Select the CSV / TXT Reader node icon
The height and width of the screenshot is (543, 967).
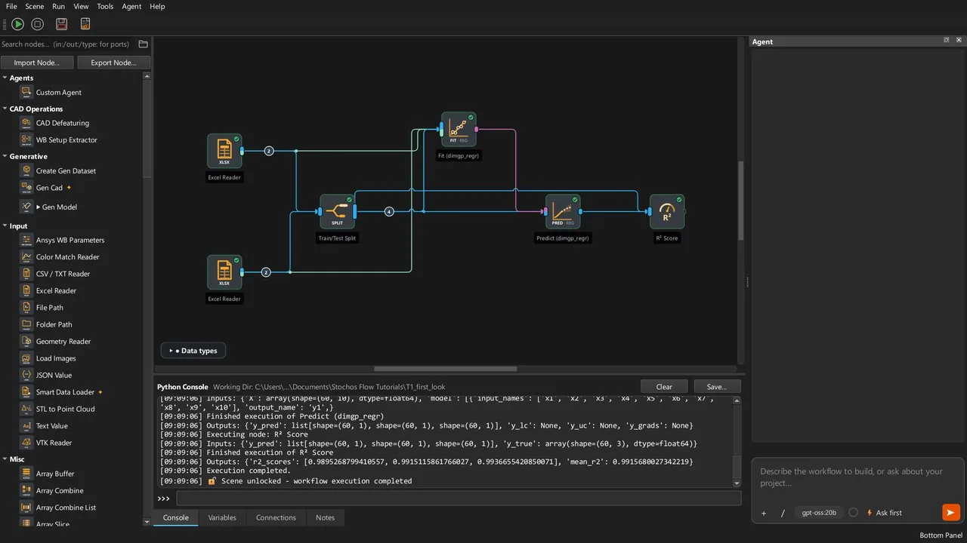26,274
